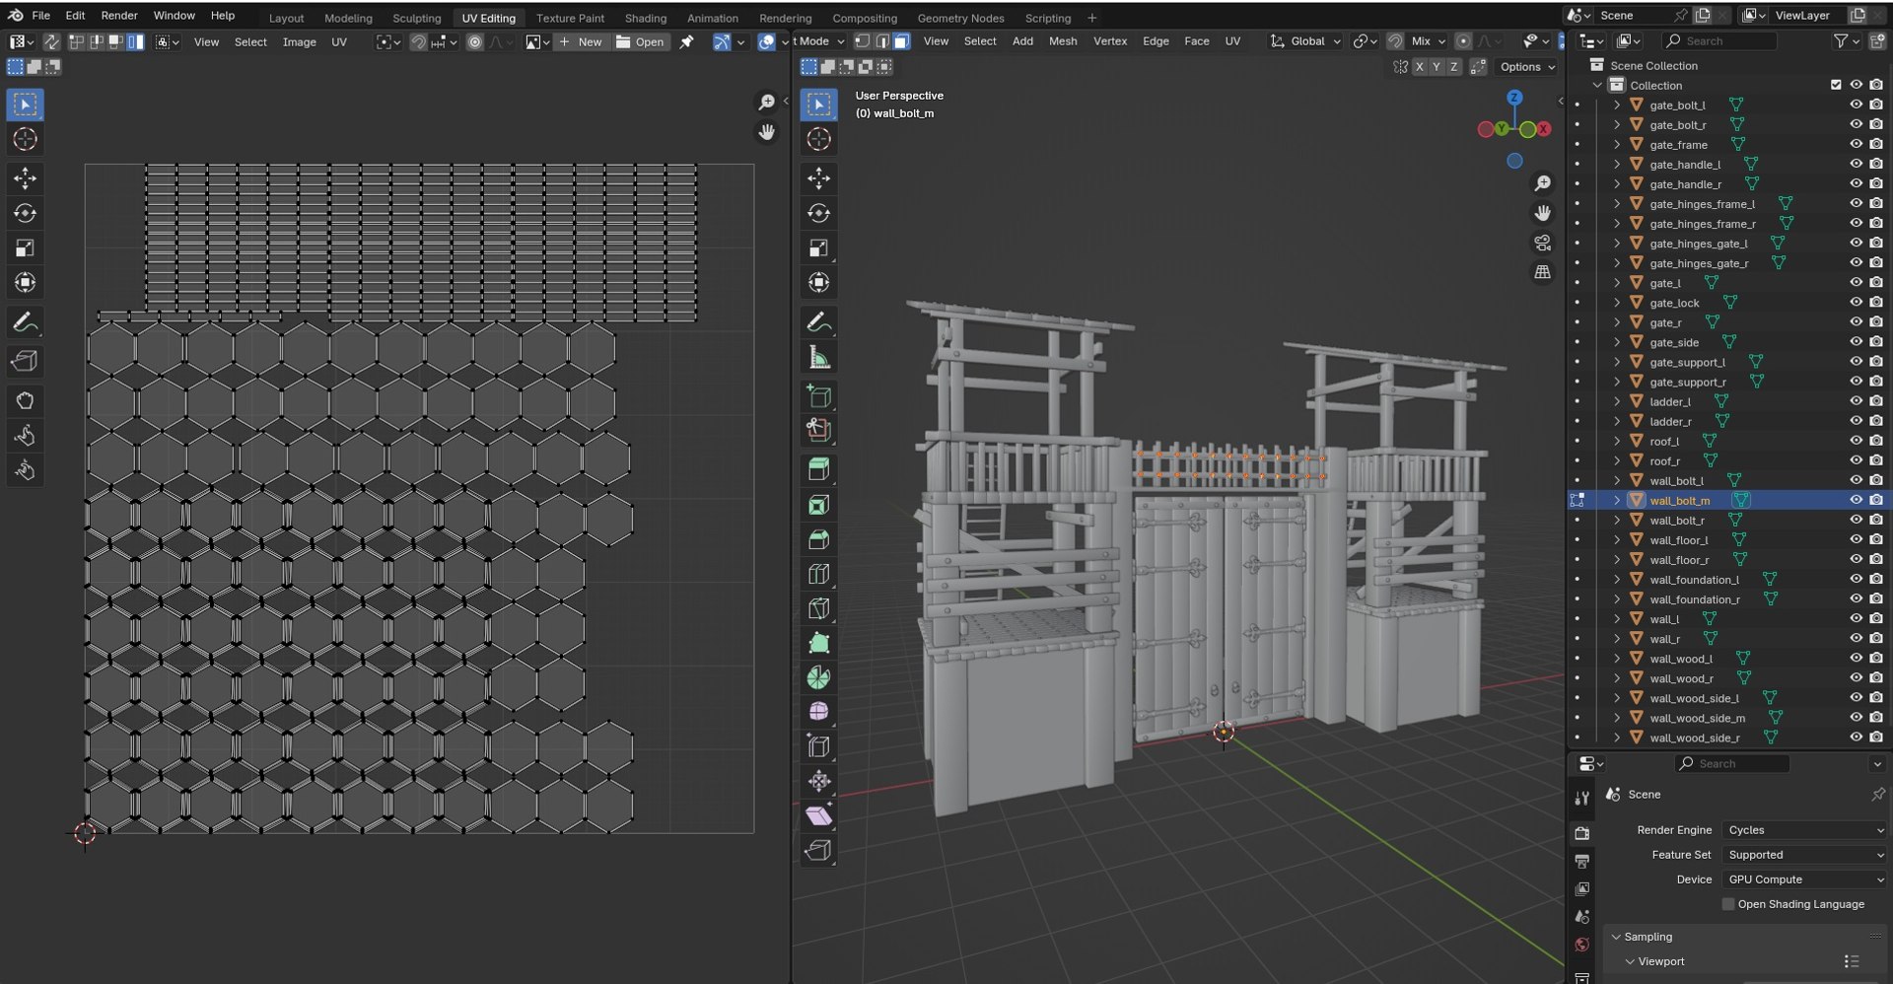Select the Annotate tool in UV editor
Image resolution: width=1893 pixels, height=984 pixels.
click(x=26, y=322)
